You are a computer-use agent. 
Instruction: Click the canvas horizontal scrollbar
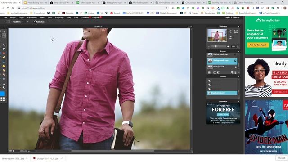pyautogui.click(x=112, y=151)
